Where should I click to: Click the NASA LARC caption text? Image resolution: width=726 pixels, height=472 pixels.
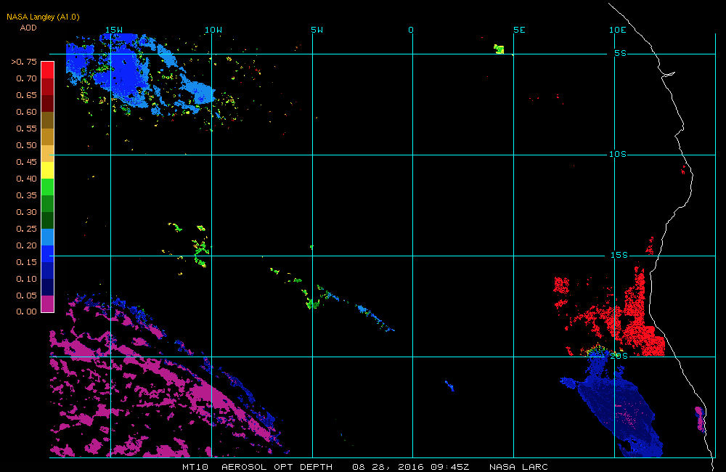point(518,467)
